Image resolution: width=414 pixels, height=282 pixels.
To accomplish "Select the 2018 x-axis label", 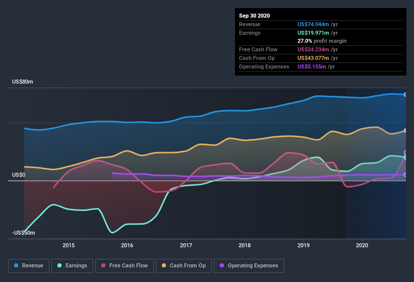I will (245, 245).
